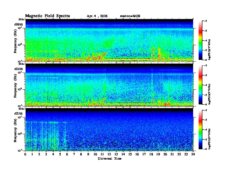
Task: Click hour "14" on the Universal Time axis
Action: (123, 154)
